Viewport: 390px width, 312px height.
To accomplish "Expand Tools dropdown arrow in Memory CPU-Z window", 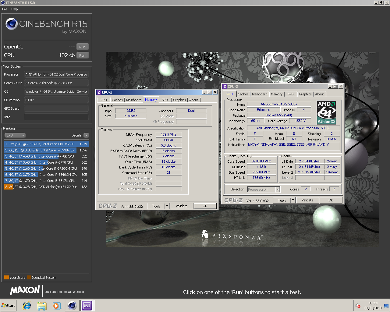I will point(167,206).
